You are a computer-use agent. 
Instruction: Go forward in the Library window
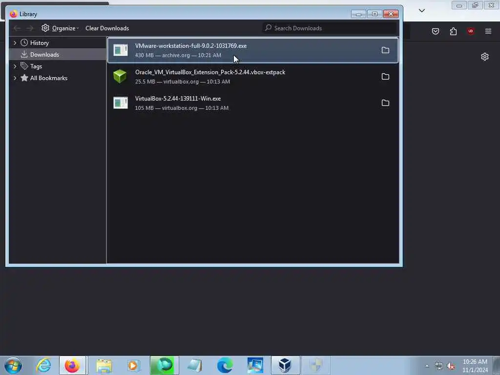coord(30,28)
